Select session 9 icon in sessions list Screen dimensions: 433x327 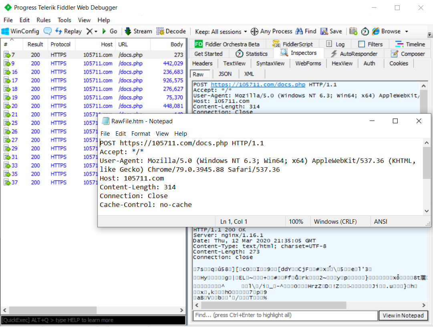[7, 64]
